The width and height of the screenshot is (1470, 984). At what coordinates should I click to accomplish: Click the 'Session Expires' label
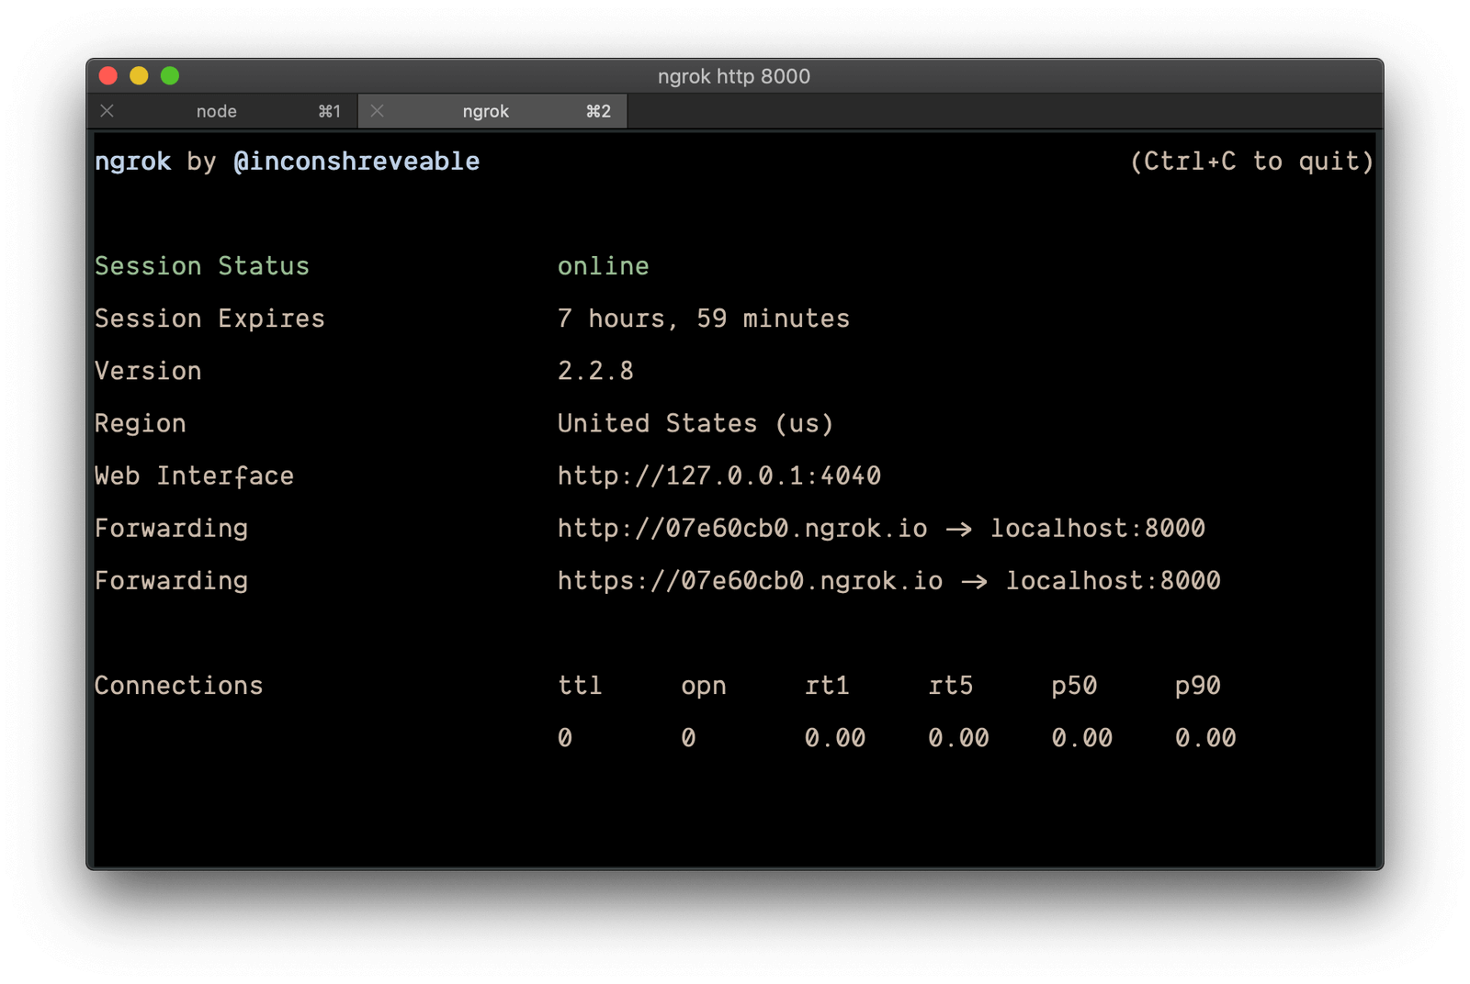tap(209, 319)
